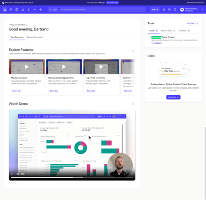The image size is (206, 200).
Task: Click the play icon beside Watch Now banner
Action: click(3, 2)
